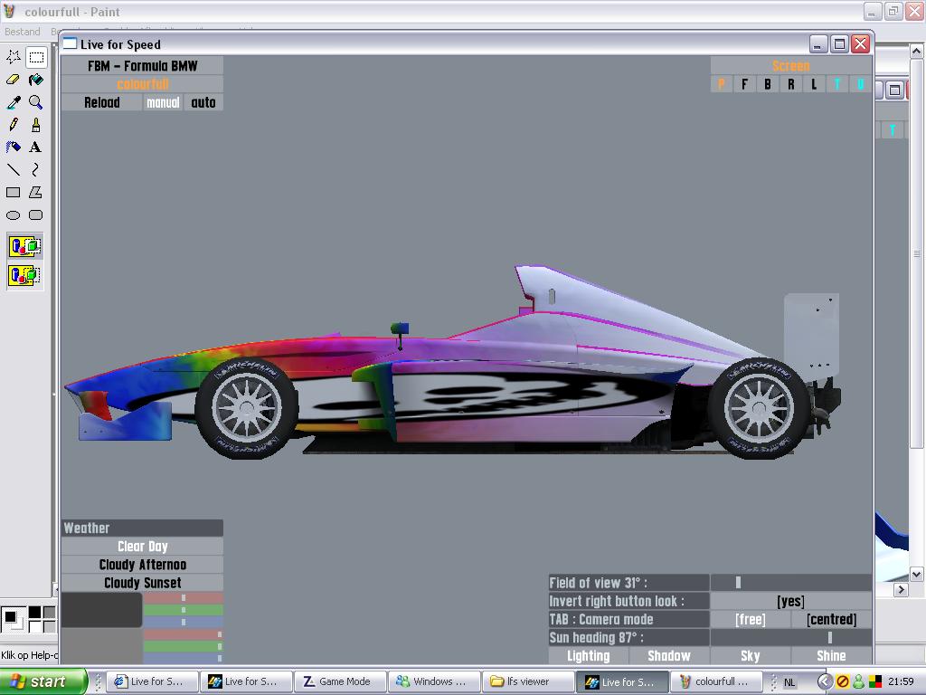Click the black foreground colour box in Paint

coord(10,617)
